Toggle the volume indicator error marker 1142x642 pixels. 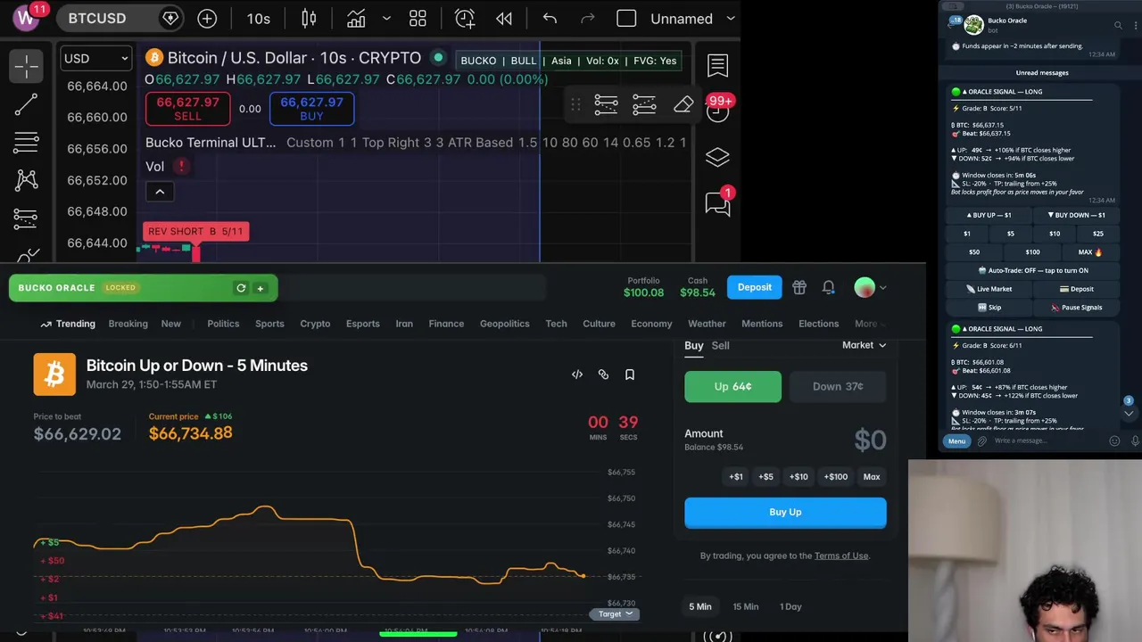[181, 166]
